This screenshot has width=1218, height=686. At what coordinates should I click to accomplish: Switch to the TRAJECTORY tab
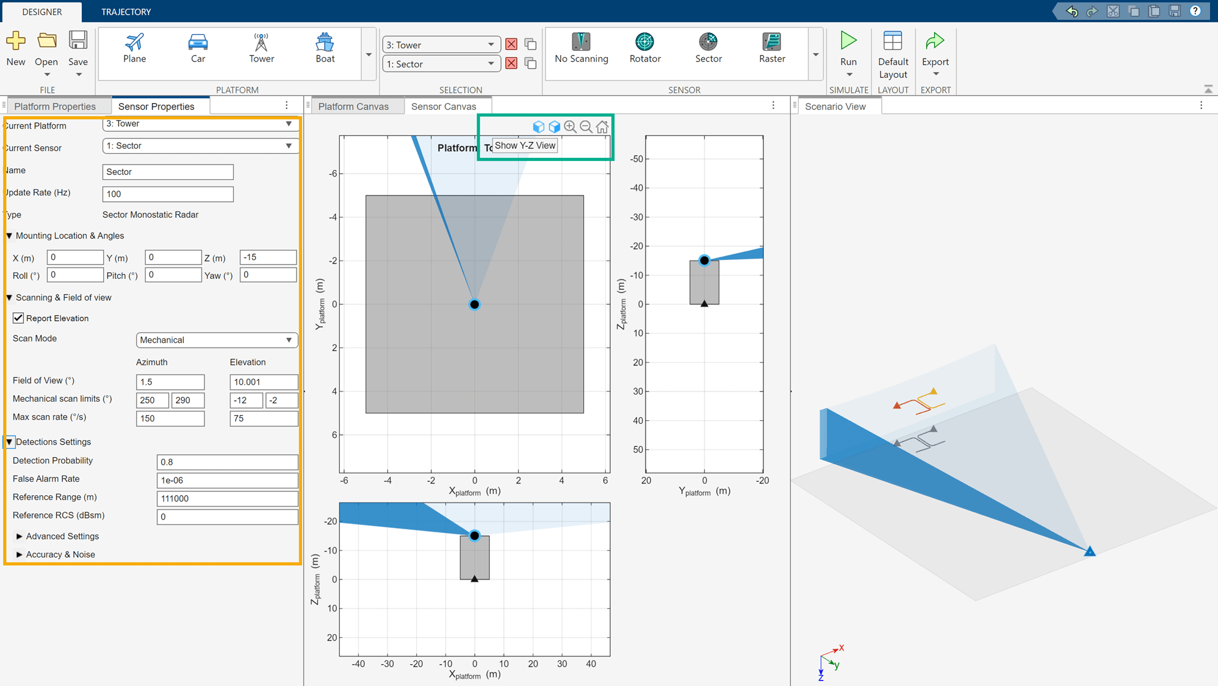[126, 11]
